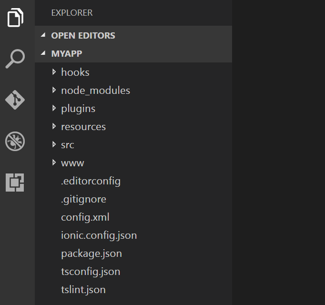325x305 pixels.
Task: Expand the node_modules folder arrow
Action: [54, 90]
